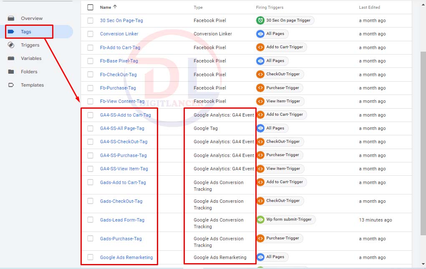Open the Gads-Lead Form-Tag link
This screenshot has width=426, height=269.
pos(122,220)
